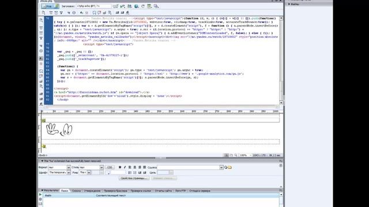Toggle Italic formatting in Properties
The height and width of the screenshot is (207, 369).
coord(125,167)
